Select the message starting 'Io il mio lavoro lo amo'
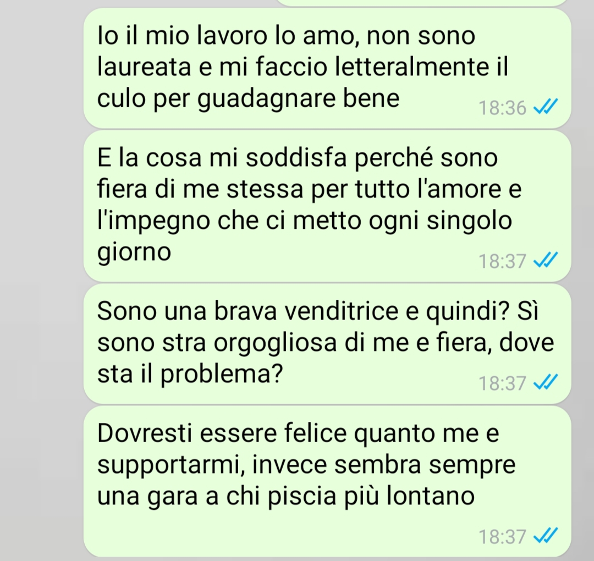Image resolution: width=594 pixels, height=561 pixels. (327, 69)
